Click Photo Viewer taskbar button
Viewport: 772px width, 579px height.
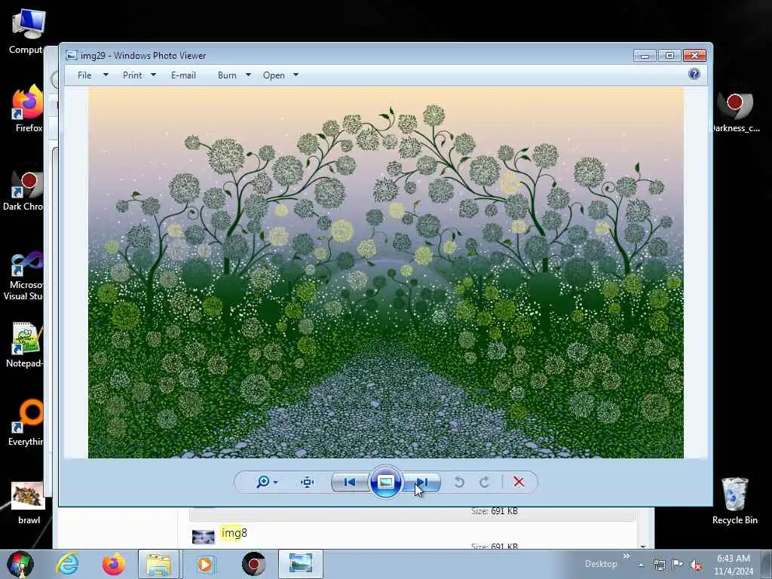click(x=301, y=564)
